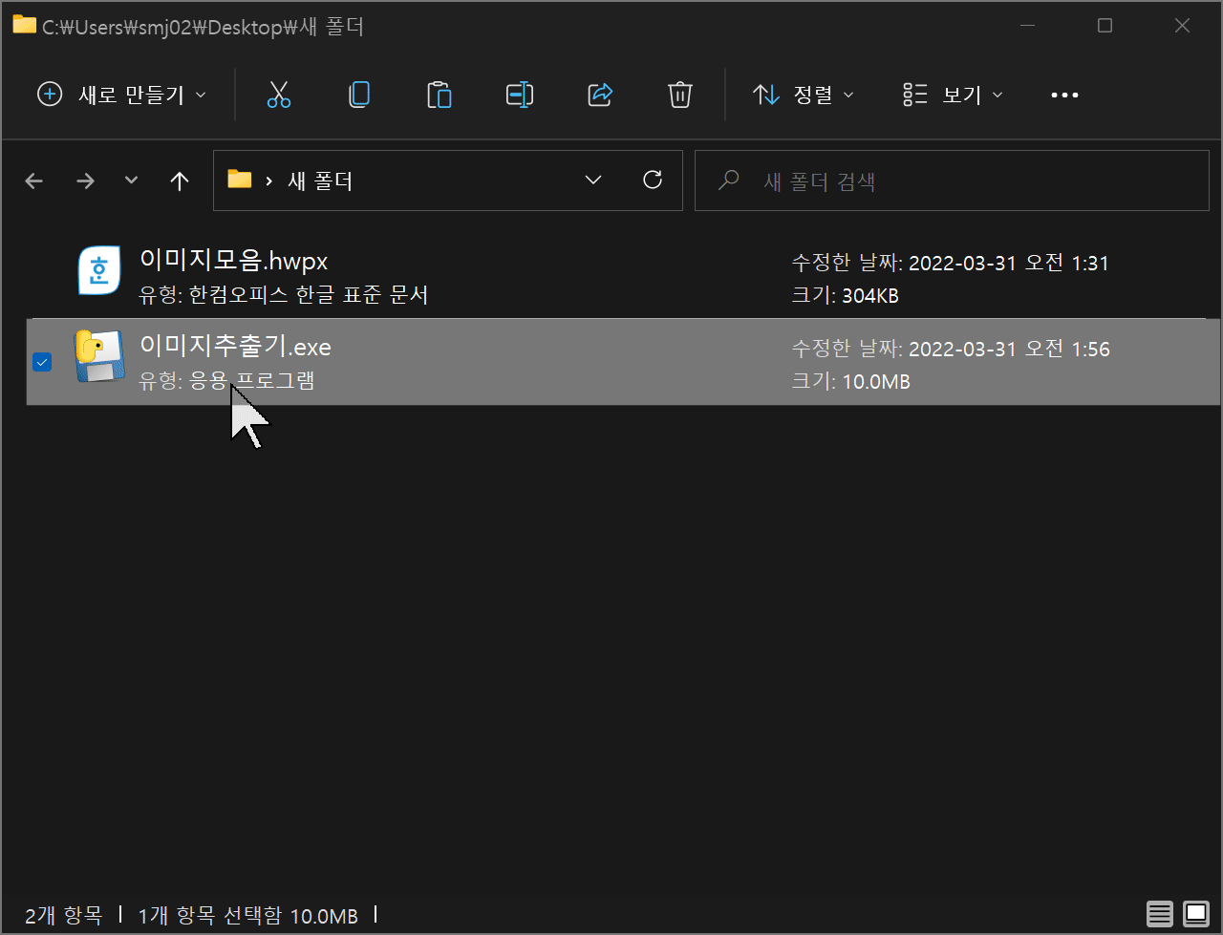Click file name 이미지추출기.exe

(x=235, y=347)
